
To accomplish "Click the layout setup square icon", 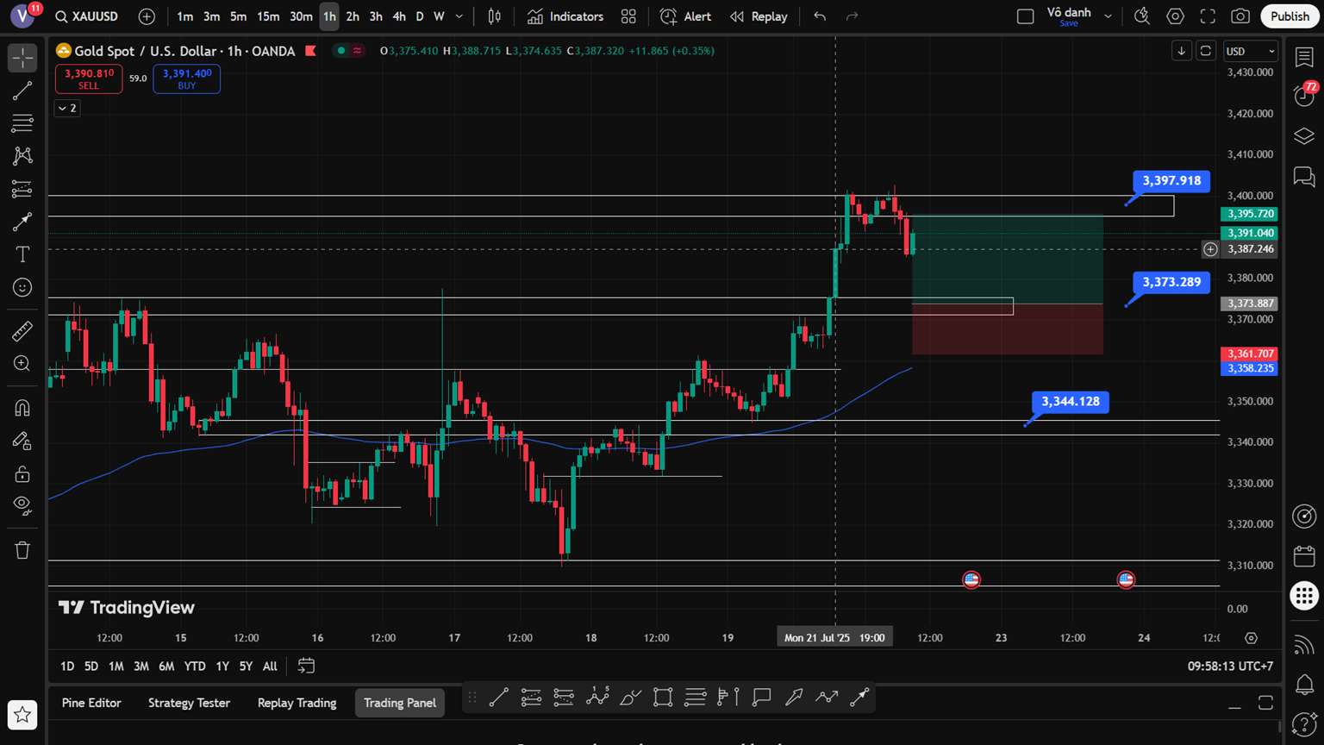I will coord(1025,16).
